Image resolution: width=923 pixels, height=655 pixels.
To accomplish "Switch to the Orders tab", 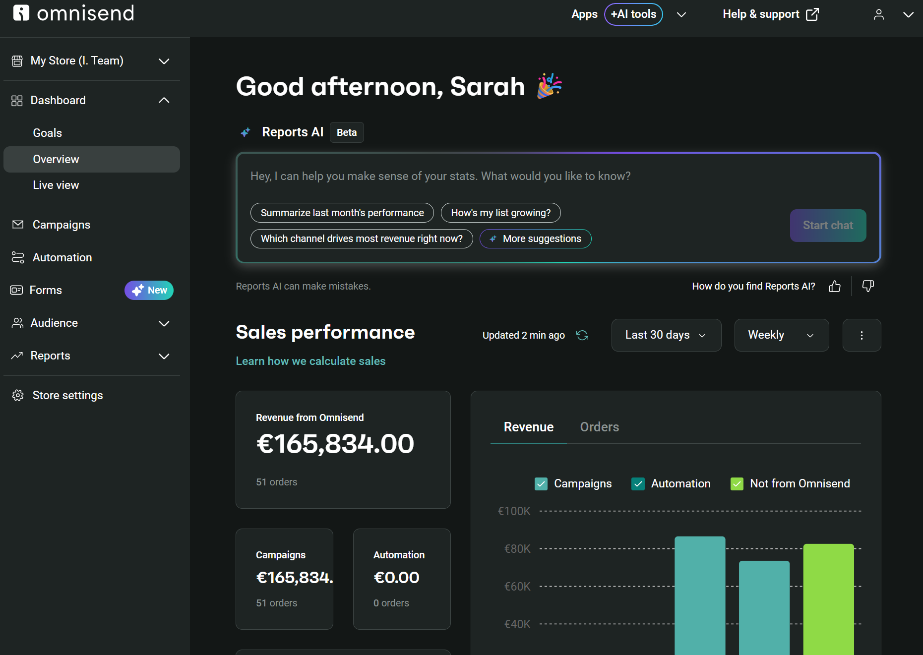I will [x=600, y=427].
